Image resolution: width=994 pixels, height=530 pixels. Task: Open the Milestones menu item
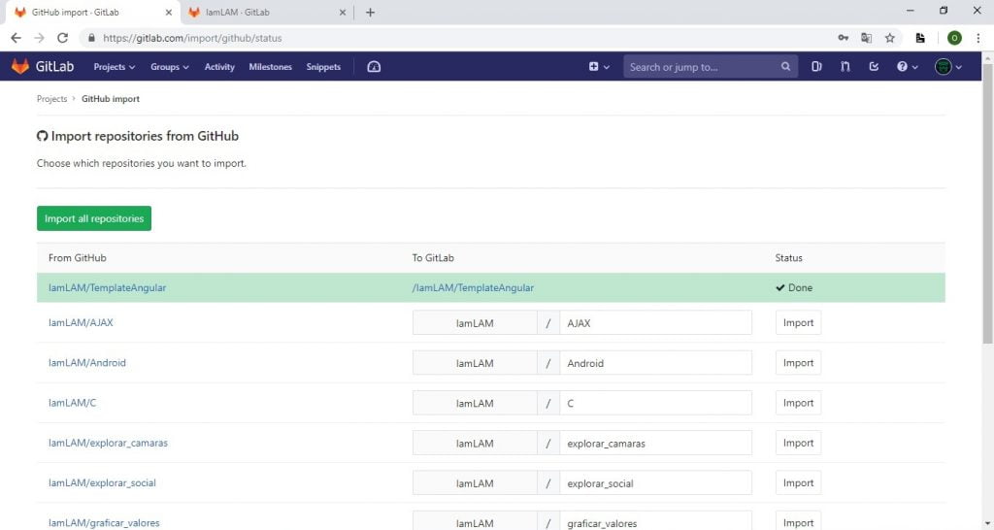pos(270,67)
